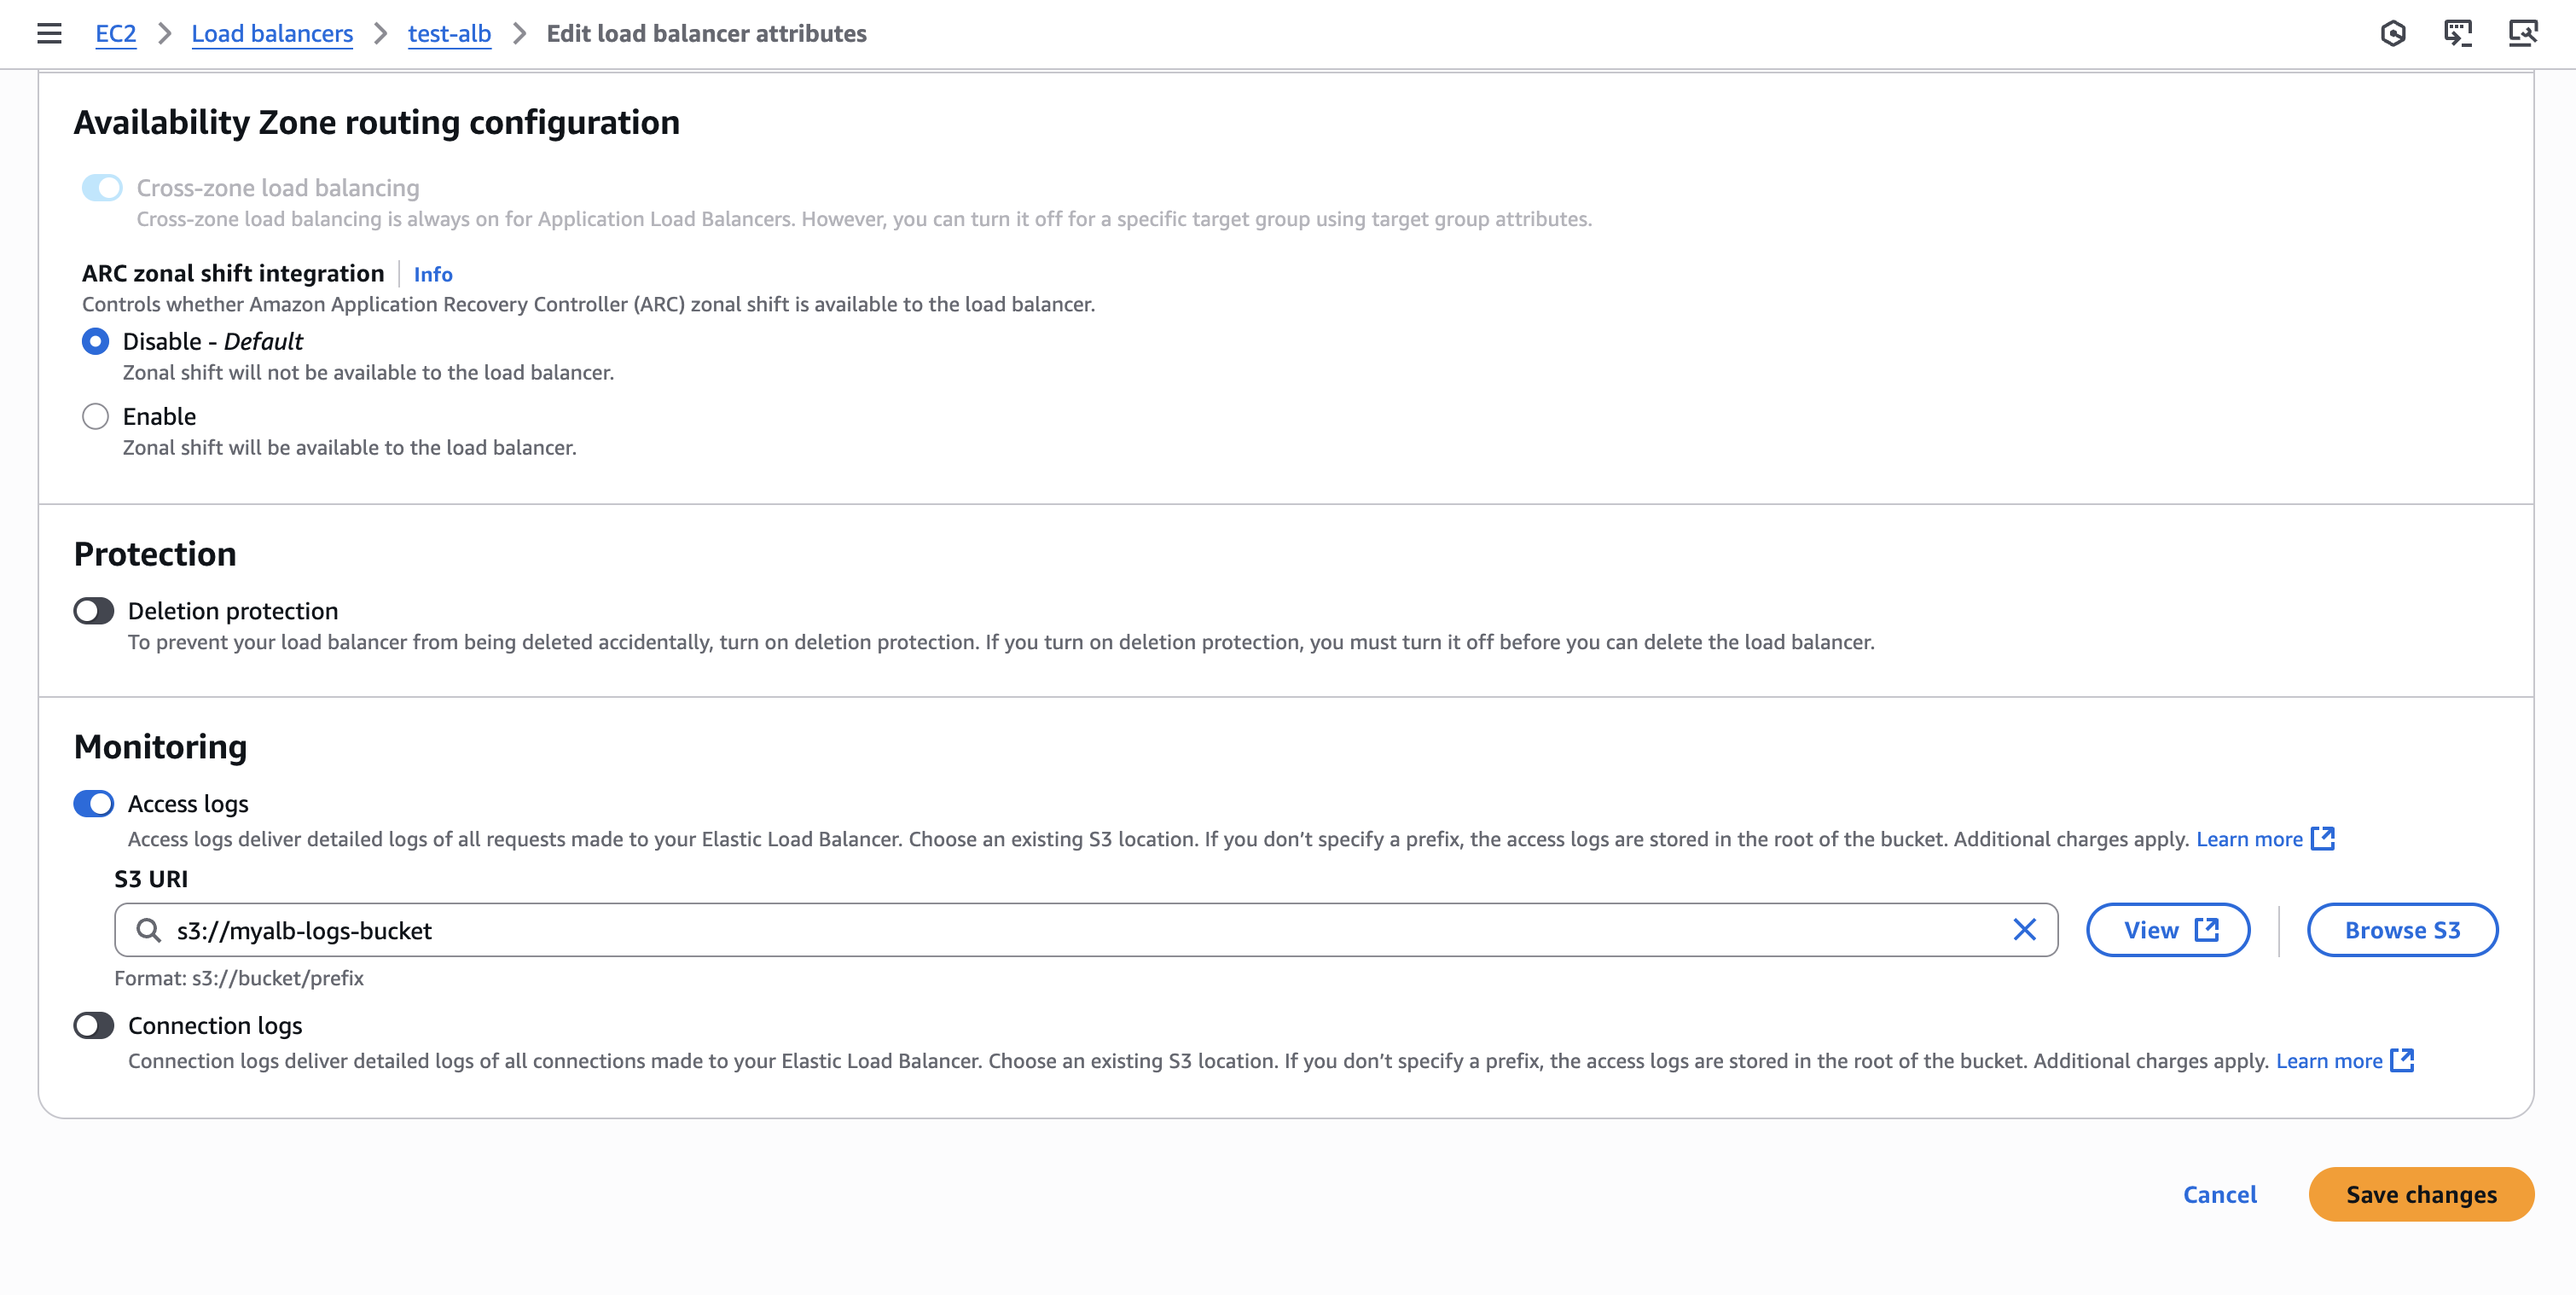The height and width of the screenshot is (1295, 2576).
Task: Open the test-alb breadcrumb link
Action: [449, 33]
